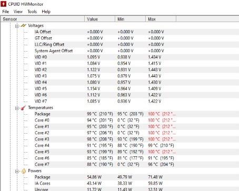
Task: Select the Temperatures group label
Action: coord(41,108)
